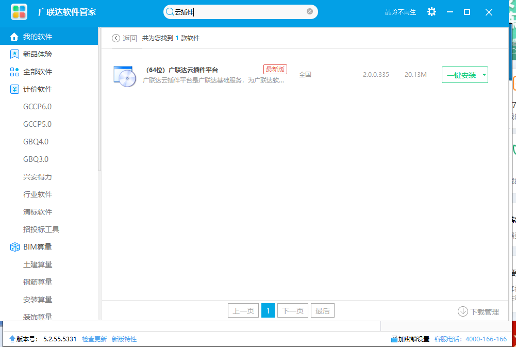This screenshot has width=516, height=347.
Task: Select page 1 in pagination
Action: coord(268,310)
